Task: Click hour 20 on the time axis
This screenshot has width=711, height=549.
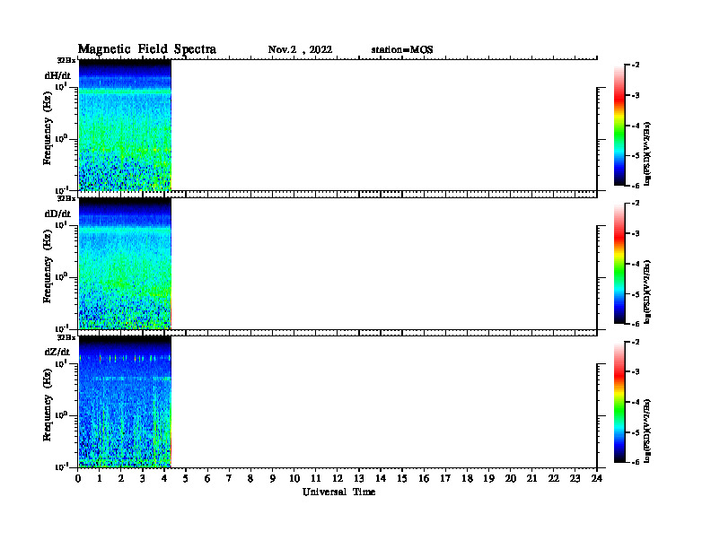Action: click(510, 478)
